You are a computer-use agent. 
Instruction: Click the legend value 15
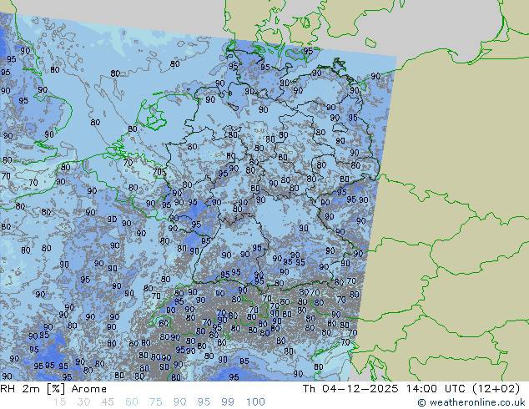(59, 402)
